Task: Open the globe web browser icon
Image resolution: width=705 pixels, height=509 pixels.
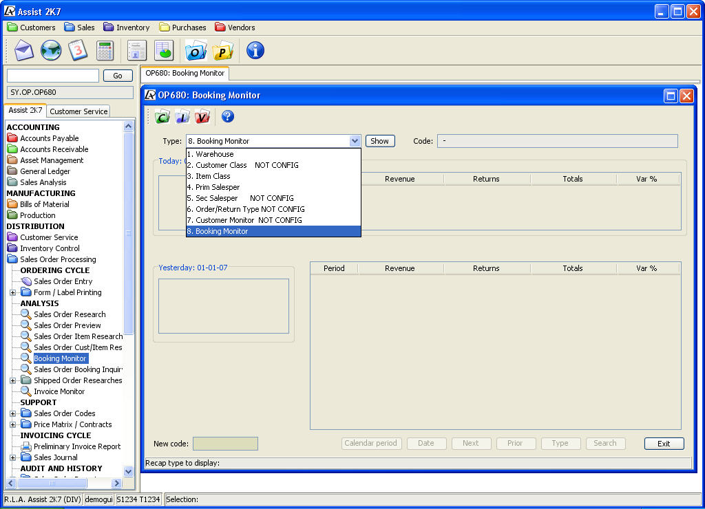Action: tap(51, 50)
